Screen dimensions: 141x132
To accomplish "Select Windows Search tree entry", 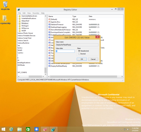I will [x=23, y=40].
